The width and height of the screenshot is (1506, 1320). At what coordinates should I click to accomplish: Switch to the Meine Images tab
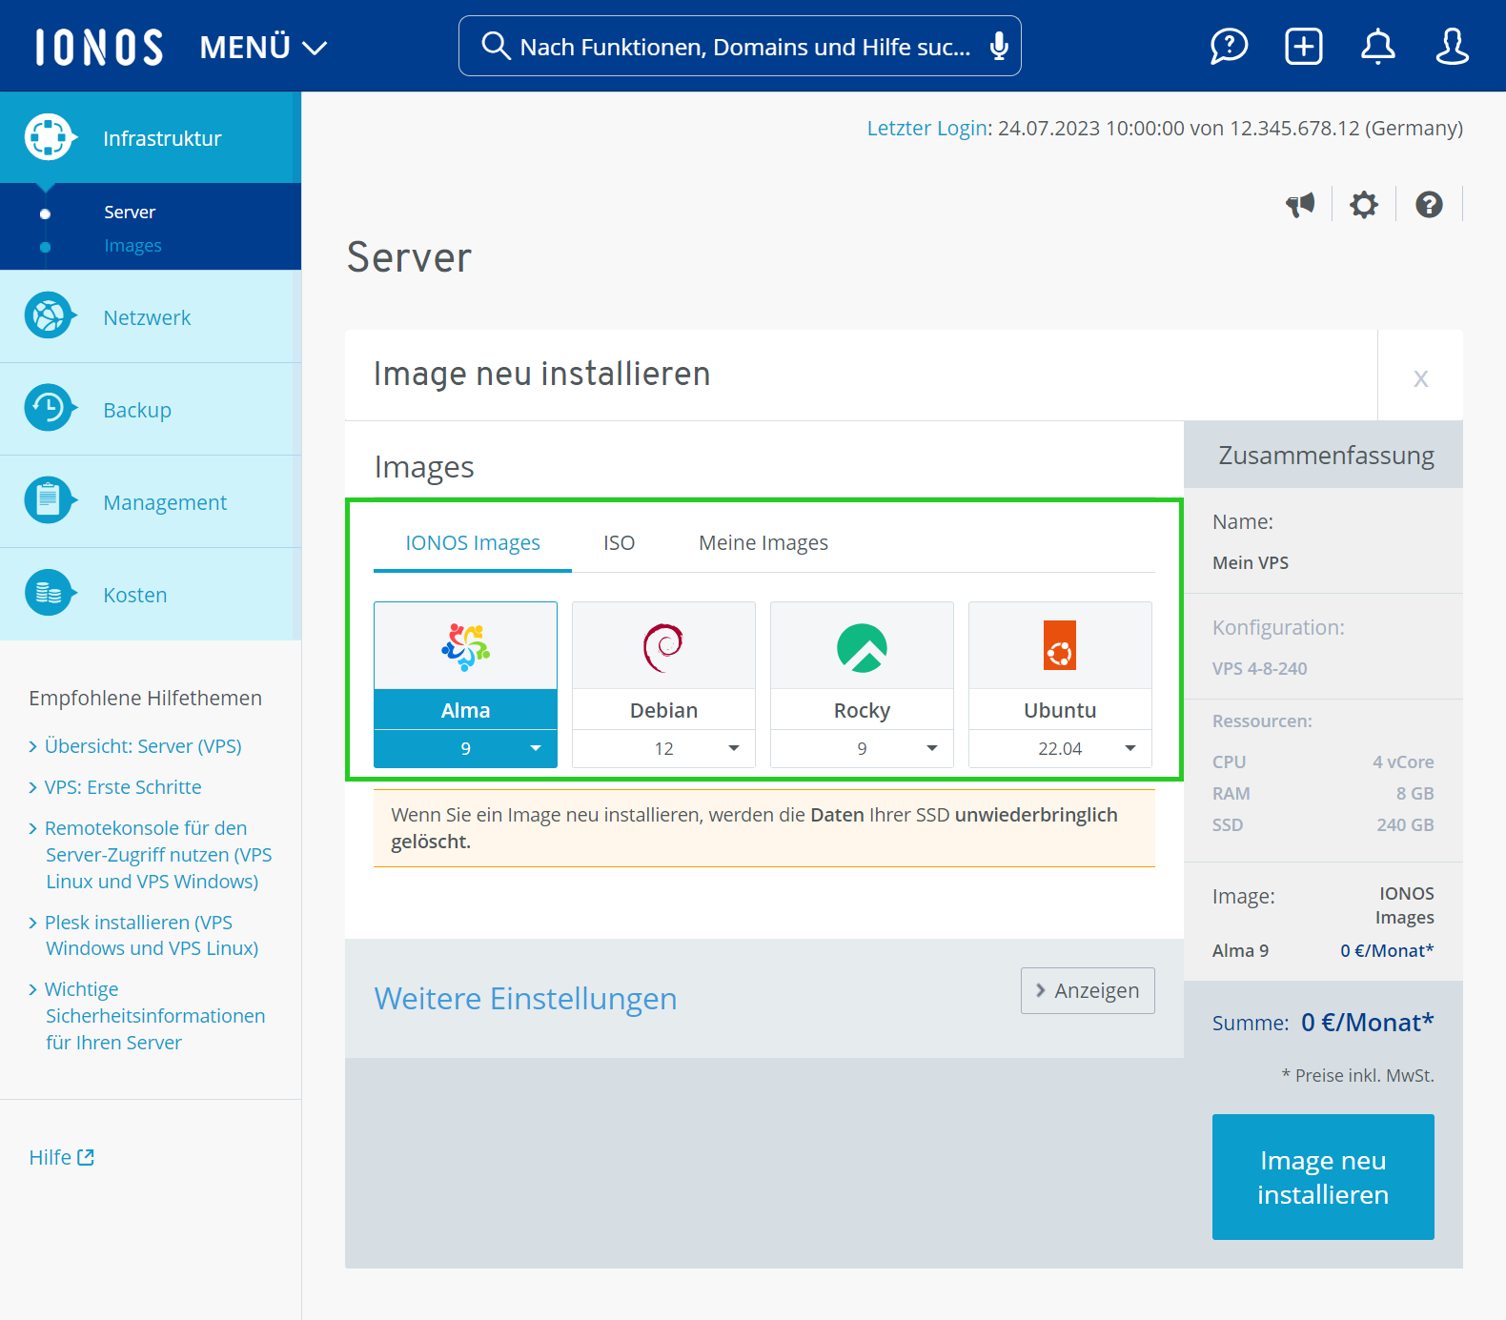pos(763,542)
